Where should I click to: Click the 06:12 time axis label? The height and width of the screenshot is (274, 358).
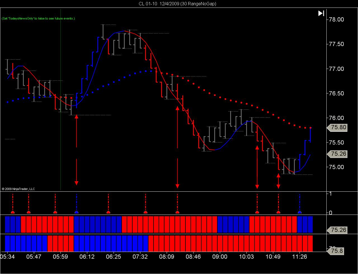87,256
